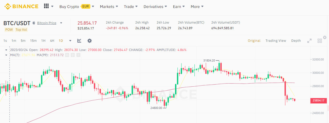
Task: Click the 24h Volume(USDT) value 694,849,585.81
Action: click(x=222, y=28)
